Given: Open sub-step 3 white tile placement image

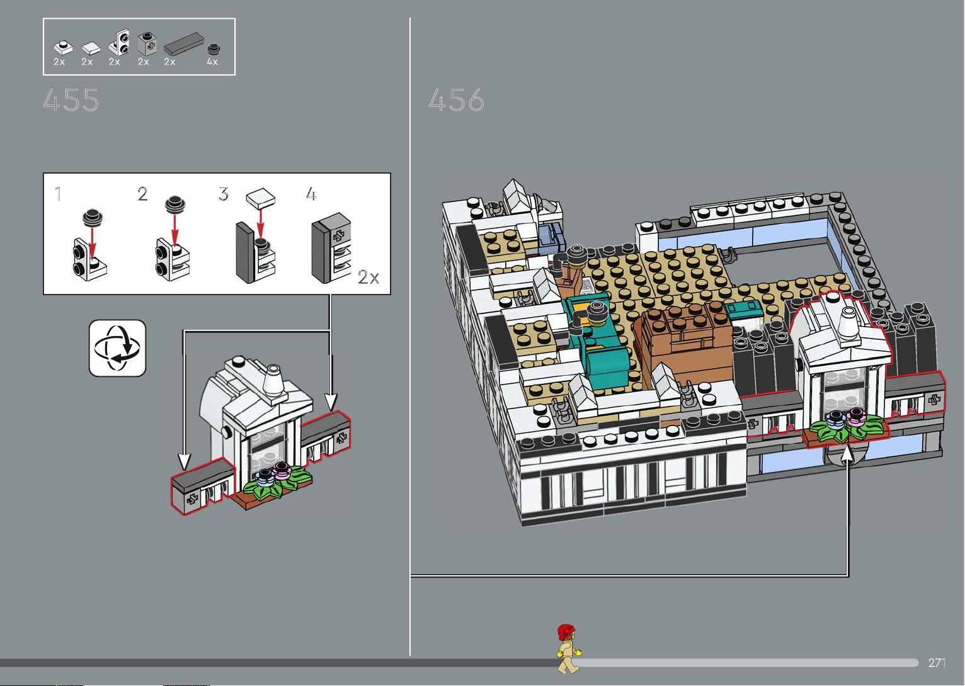Looking at the screenshot, I should 256,234.
